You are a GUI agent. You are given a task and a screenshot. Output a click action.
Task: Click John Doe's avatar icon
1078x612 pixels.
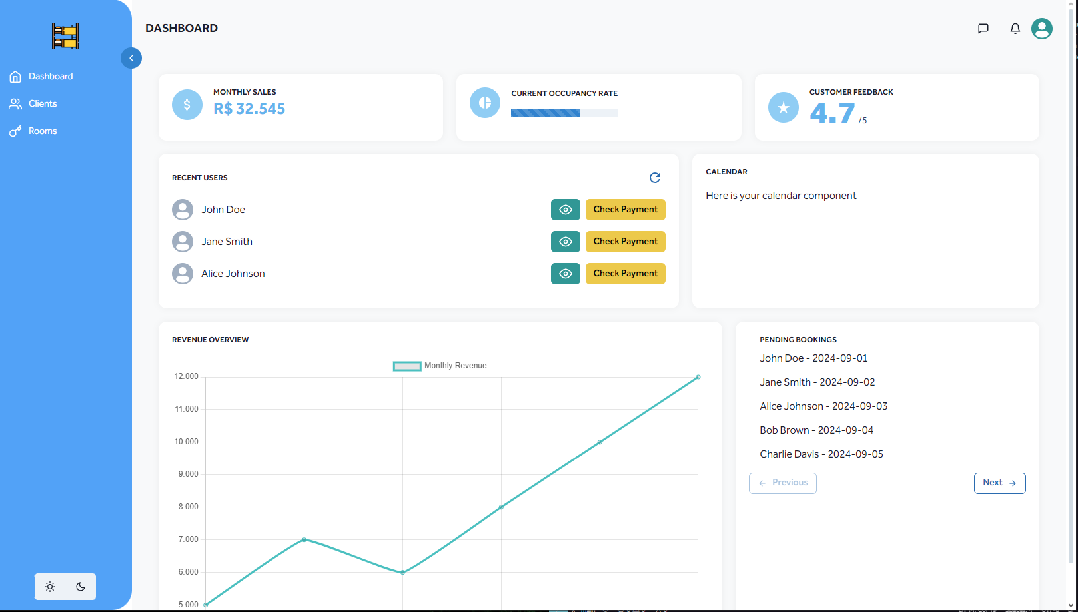point(183,210)
